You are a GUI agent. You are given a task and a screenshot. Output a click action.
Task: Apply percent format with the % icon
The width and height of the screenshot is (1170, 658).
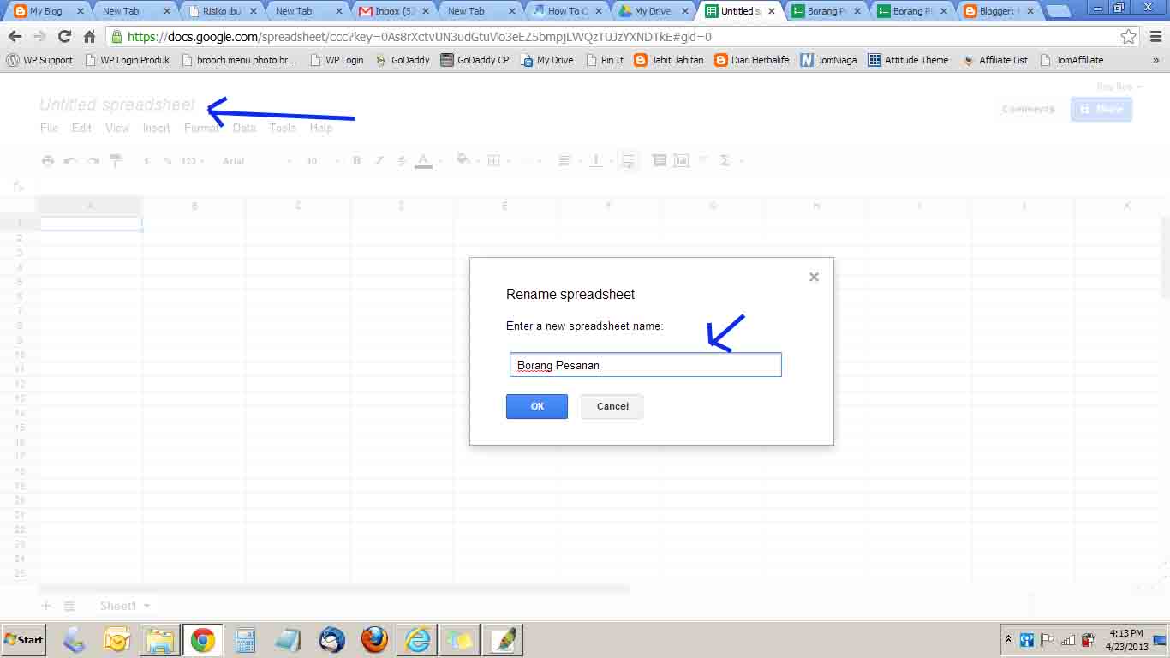[x=168, y=161]
